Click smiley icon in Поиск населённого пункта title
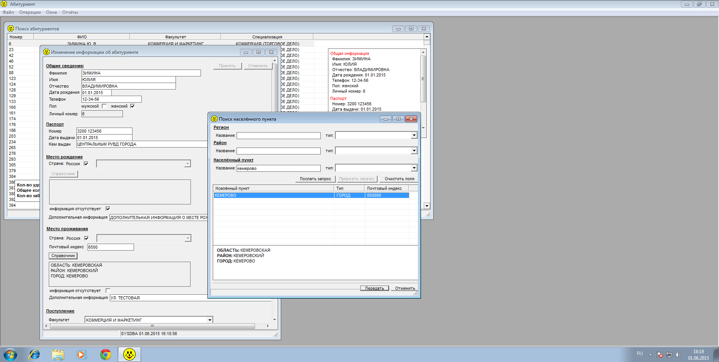 click(214, 119)
